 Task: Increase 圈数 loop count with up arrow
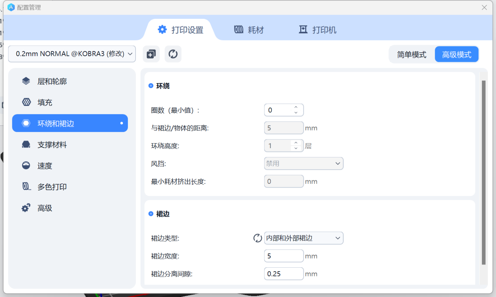pyautogui.click(x=296, y=108)
